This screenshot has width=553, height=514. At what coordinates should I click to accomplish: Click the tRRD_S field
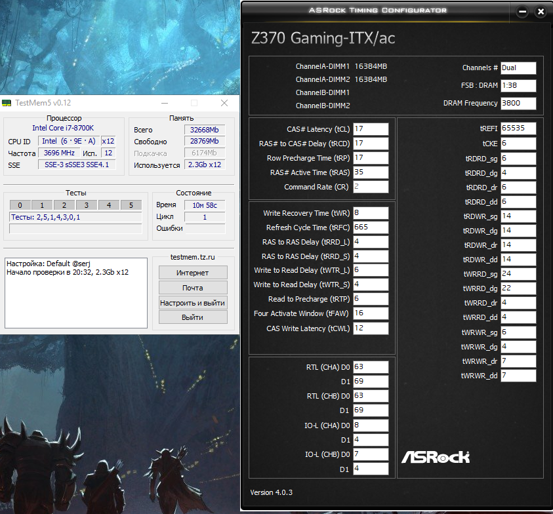pyautogui.click(x=371, y=256)
